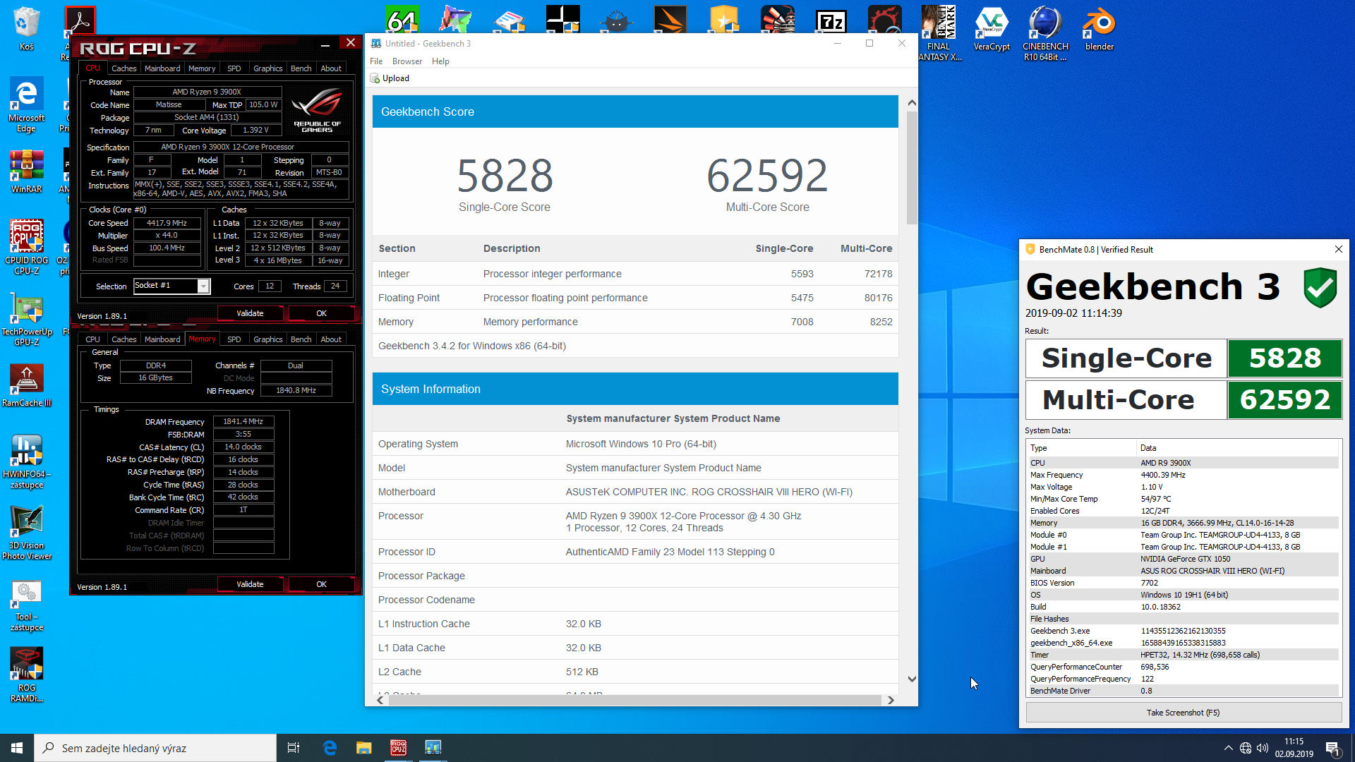The image size is (1355, 762).
Task: Launch Edge from the taskbar
Action: point(330,748)
